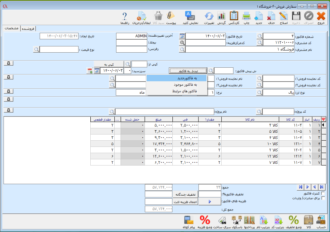
Task: Open calendar picker next to تاریخ فاکتور
Action: [x=182, y=36]
